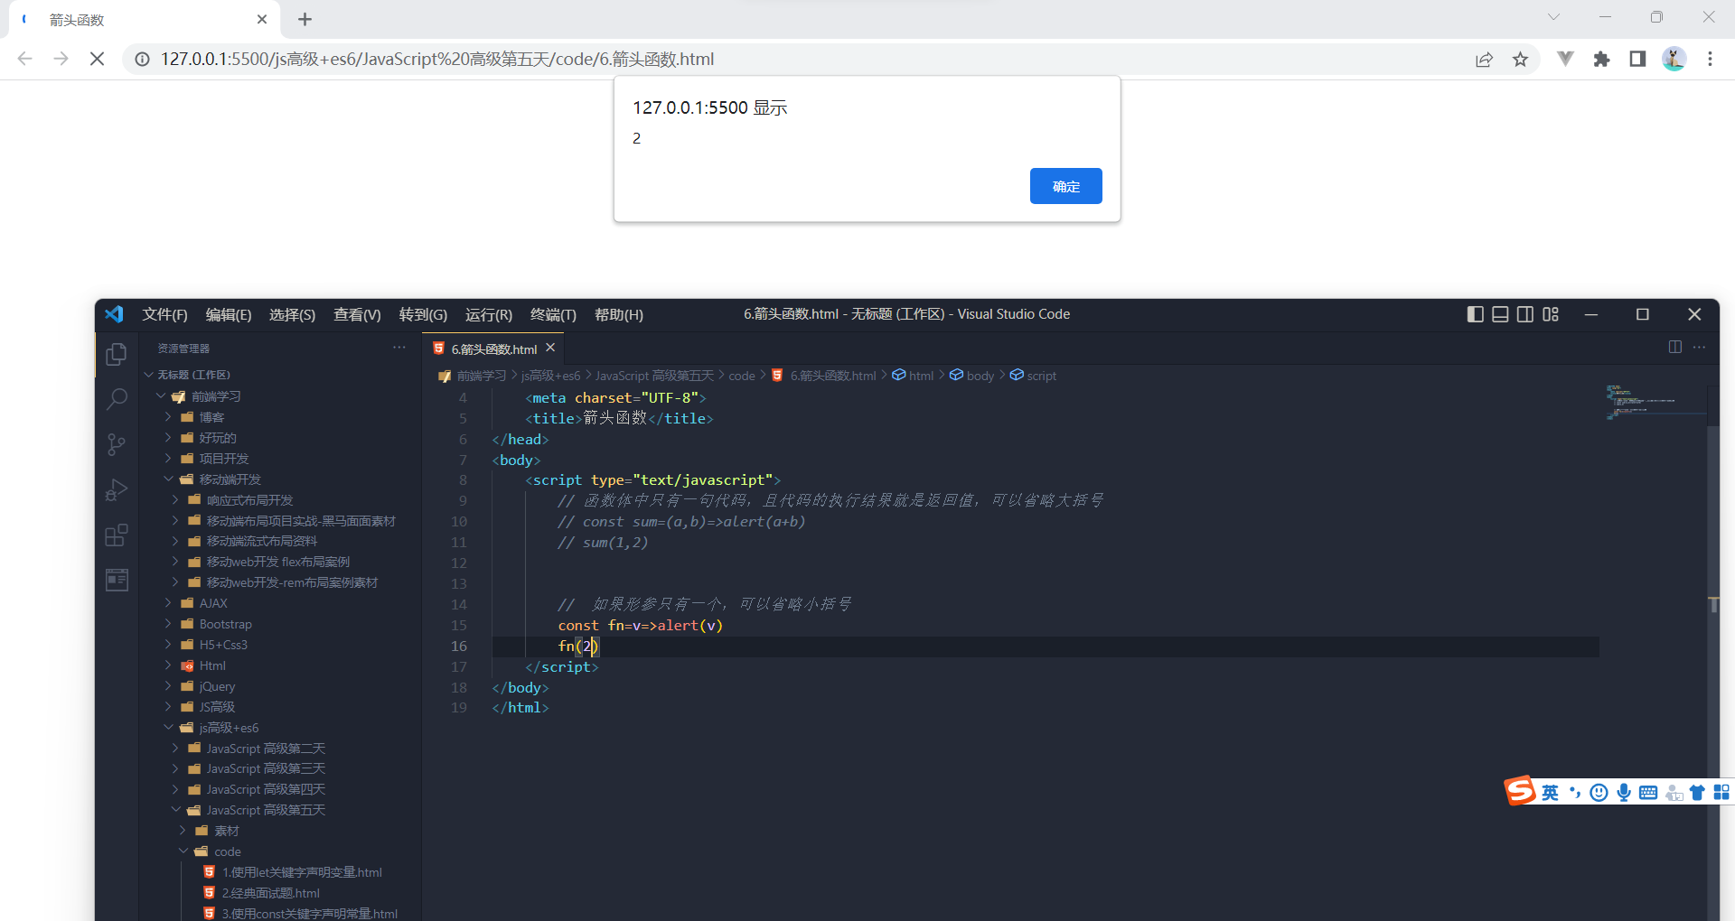Screen dimensions: 1735x921
Task: Open the Customize Layout control
Action: point(1551,314)
